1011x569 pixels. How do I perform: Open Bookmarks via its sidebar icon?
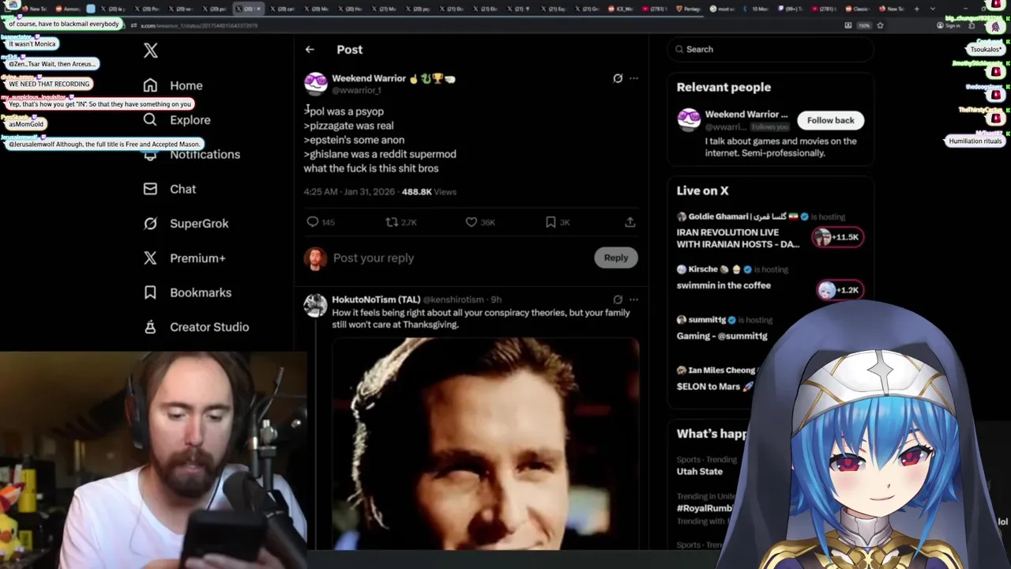click(150, 292)
